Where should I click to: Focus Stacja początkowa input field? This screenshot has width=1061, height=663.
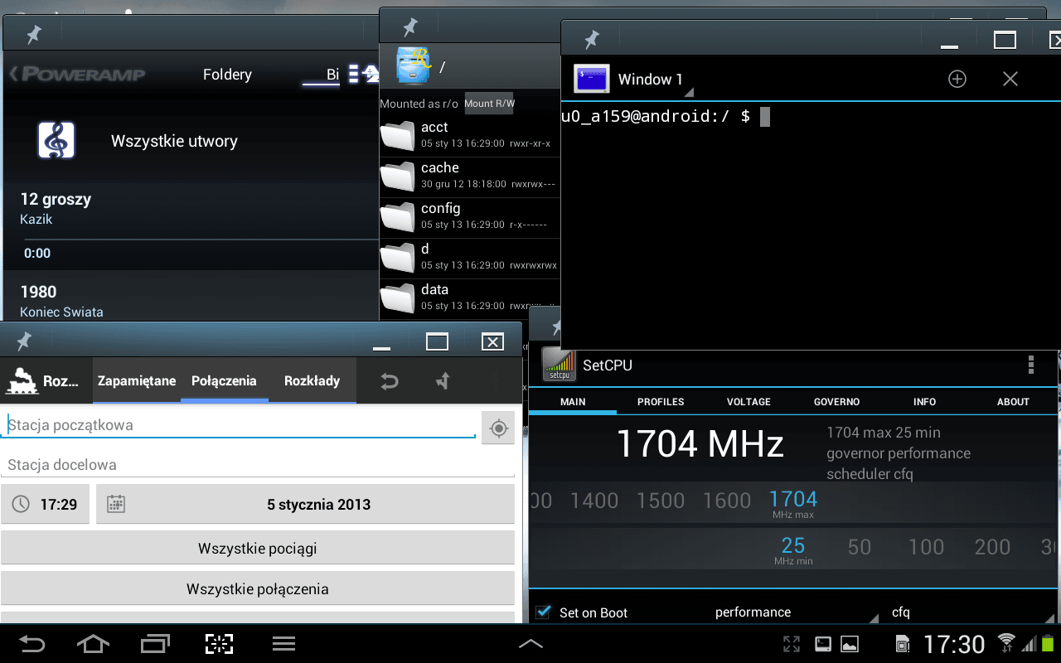[x=238, y=425]
